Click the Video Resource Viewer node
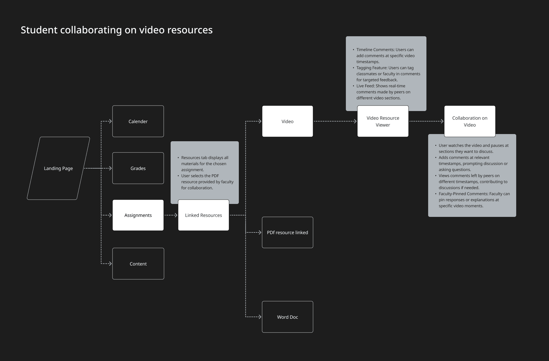The image size is (549, 361). pyautogui.click(x=383, y=121)
